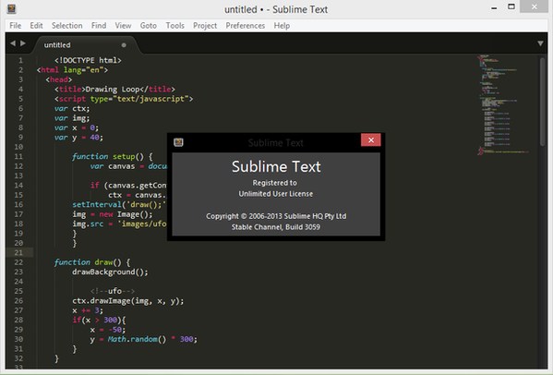Screen dimensions: 553x375
Task: Click the vertical scrollbar thumb
Action: (543, 102)
